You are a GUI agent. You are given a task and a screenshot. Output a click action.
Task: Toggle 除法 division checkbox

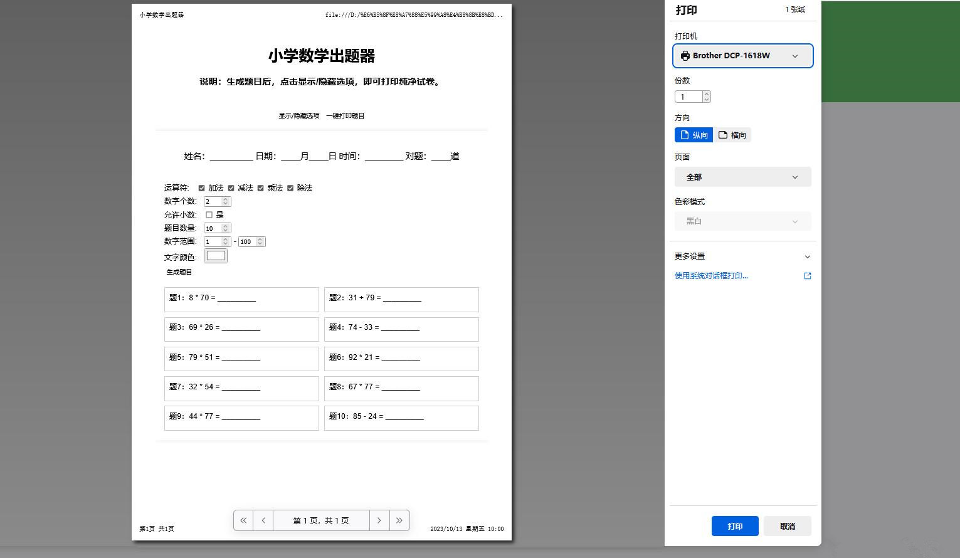290,188
